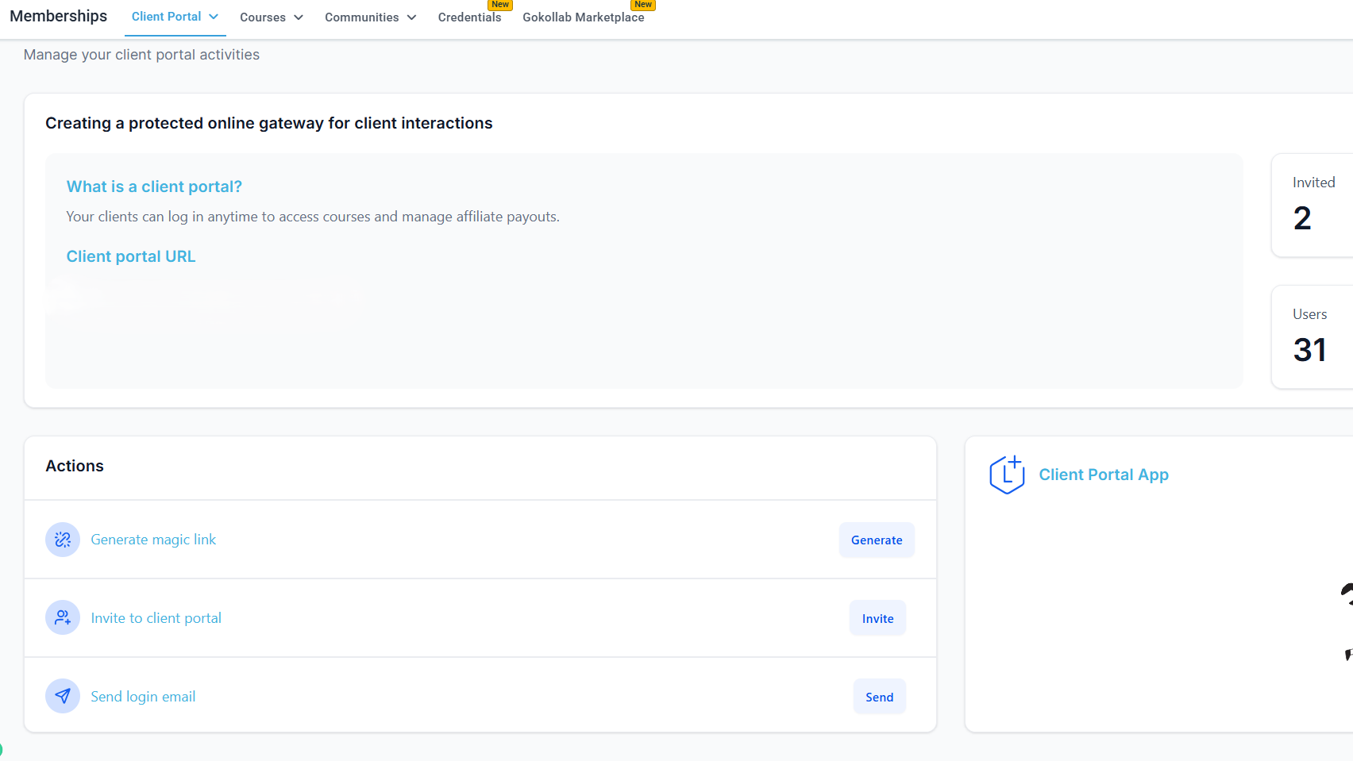1353x761 pixels.
Task: Click Invite to client portal link
Action: point(156,618)
